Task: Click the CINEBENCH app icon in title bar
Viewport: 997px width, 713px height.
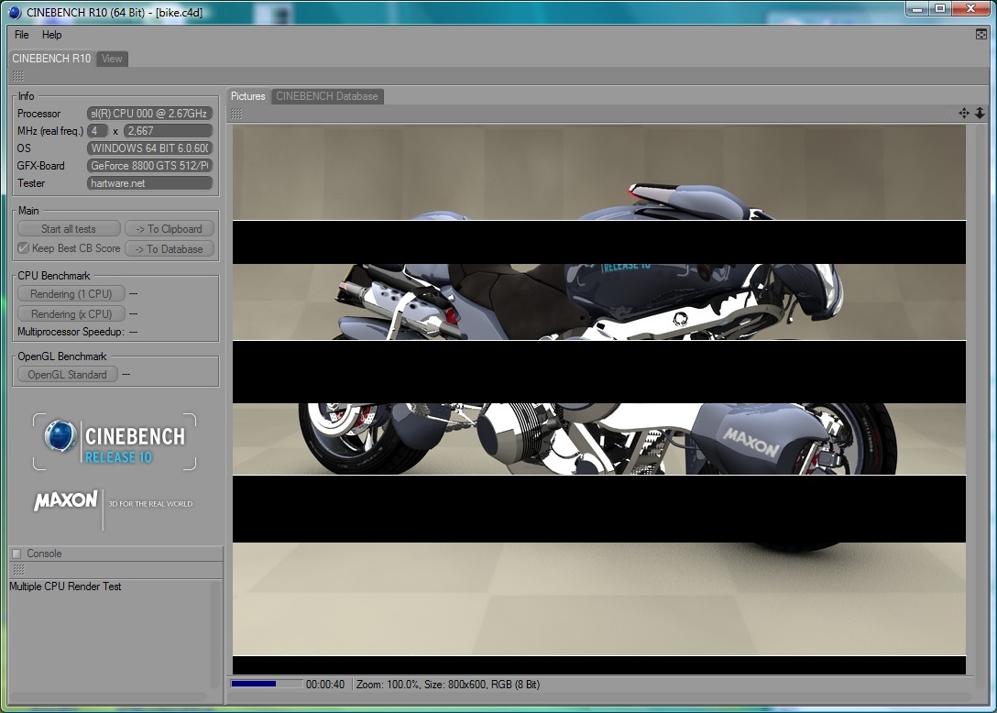Action: [x=14, y=12]
